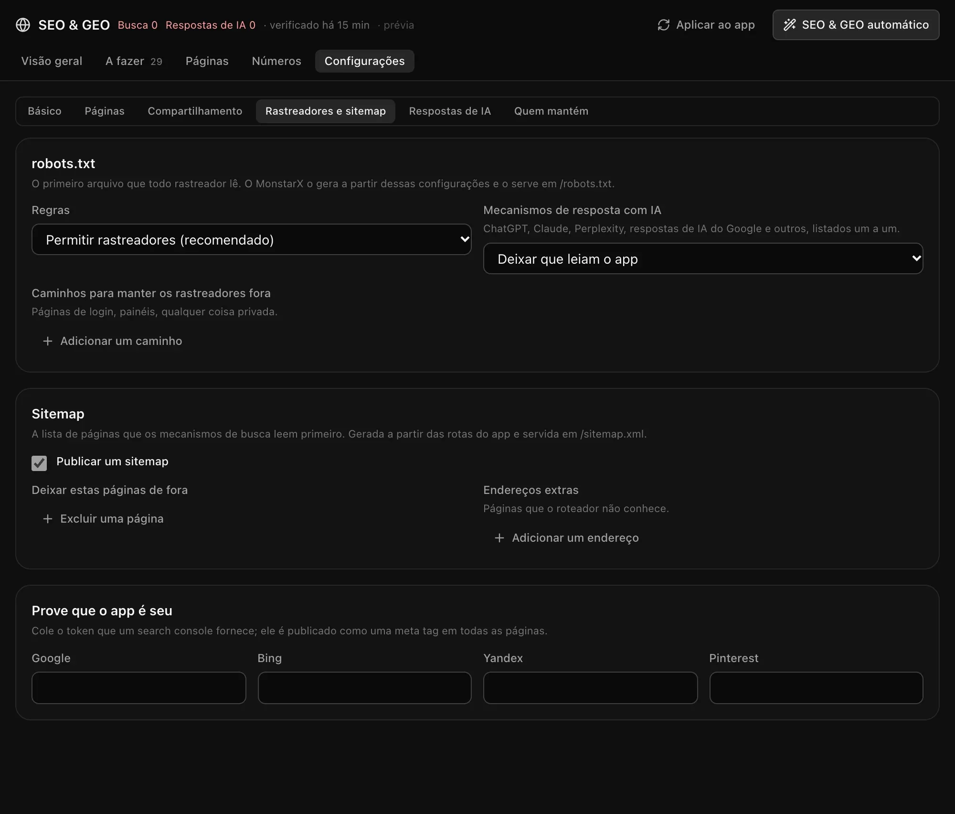This screenshot has height=814, width=955.
Task: Open the Páginas sub-tab next to Básico
Action: coord(105,111)
